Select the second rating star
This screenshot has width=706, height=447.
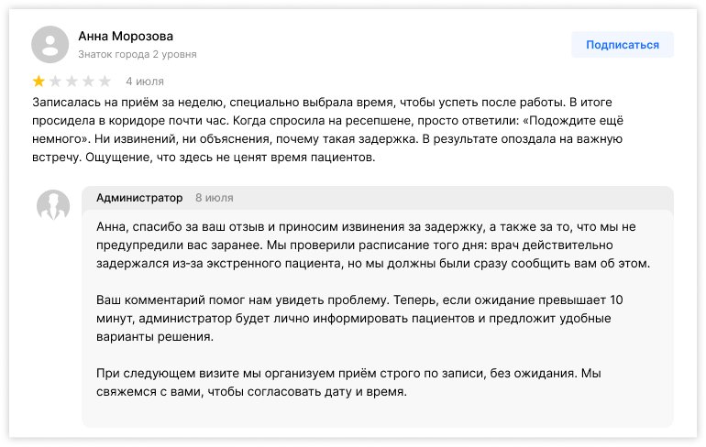coord(55,81)
